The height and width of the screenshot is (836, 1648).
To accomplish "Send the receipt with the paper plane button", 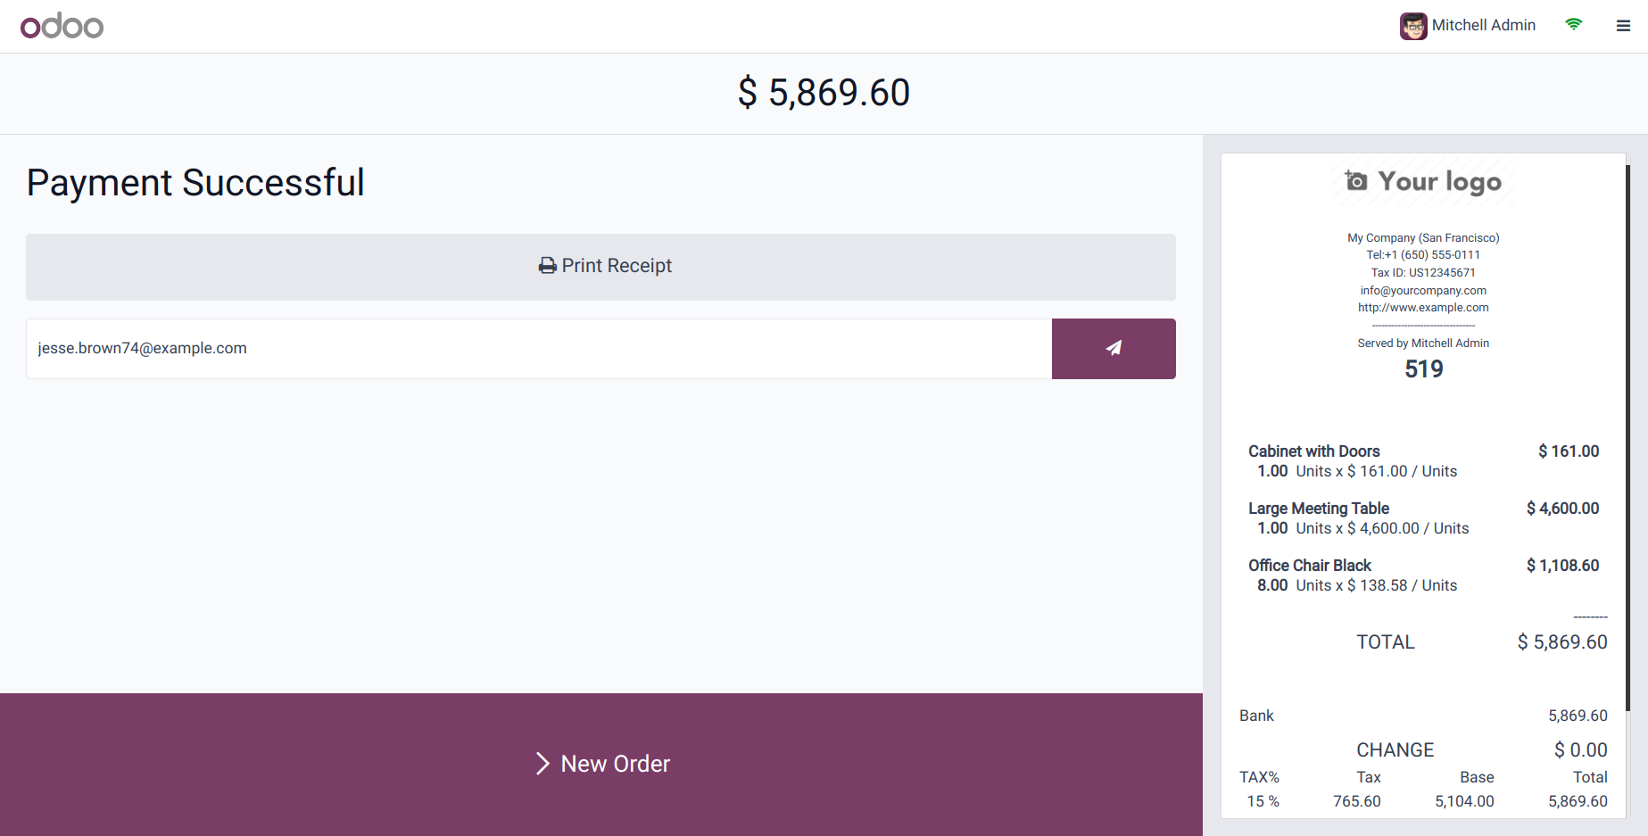I will click(1113, 349).
